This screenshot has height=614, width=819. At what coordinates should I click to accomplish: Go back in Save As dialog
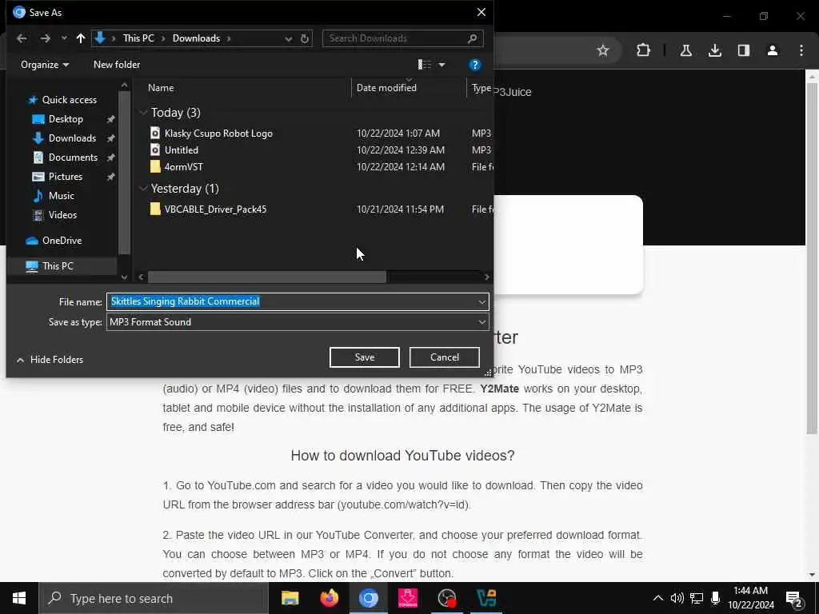pos(22,38)
